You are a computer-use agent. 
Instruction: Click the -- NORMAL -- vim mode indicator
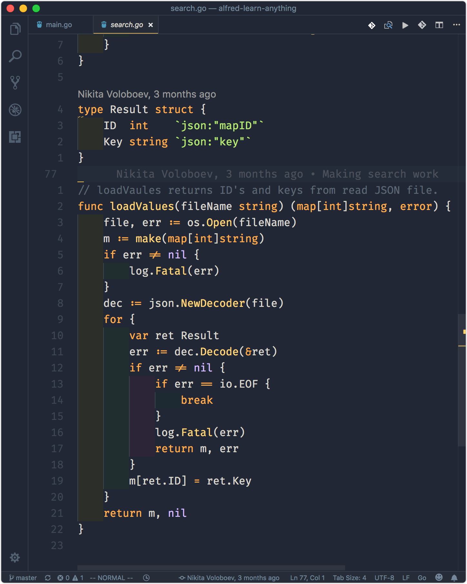pos(111,578)
